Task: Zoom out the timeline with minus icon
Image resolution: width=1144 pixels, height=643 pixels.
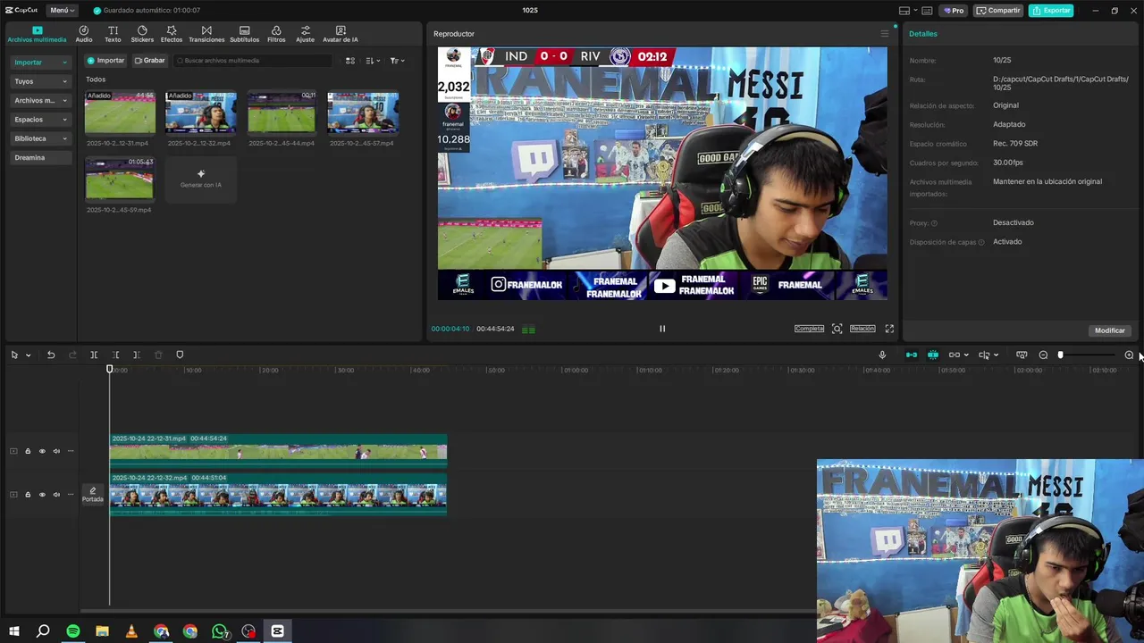Action: [1043, 355]
